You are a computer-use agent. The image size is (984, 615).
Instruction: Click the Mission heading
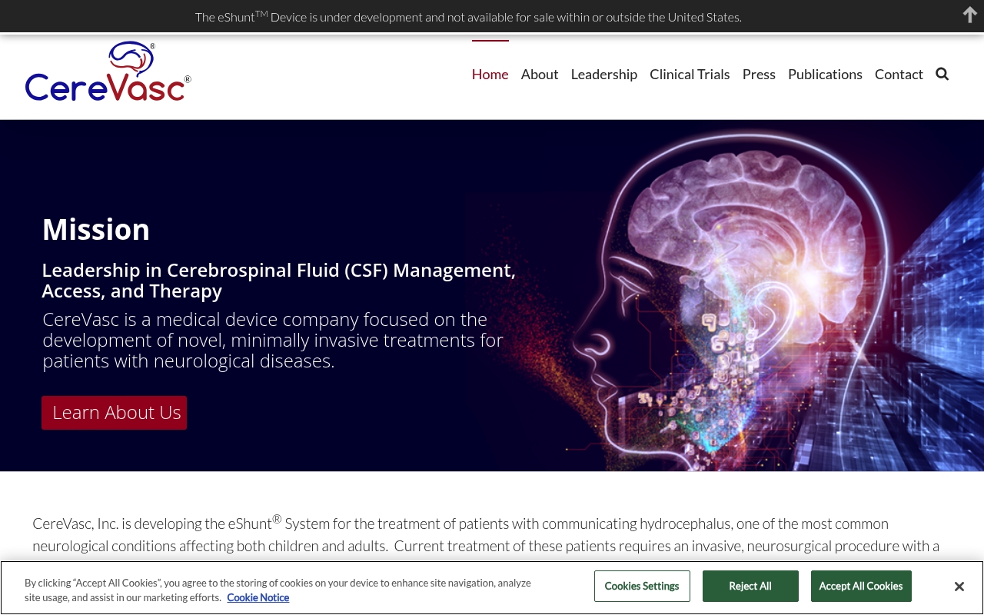96,229
